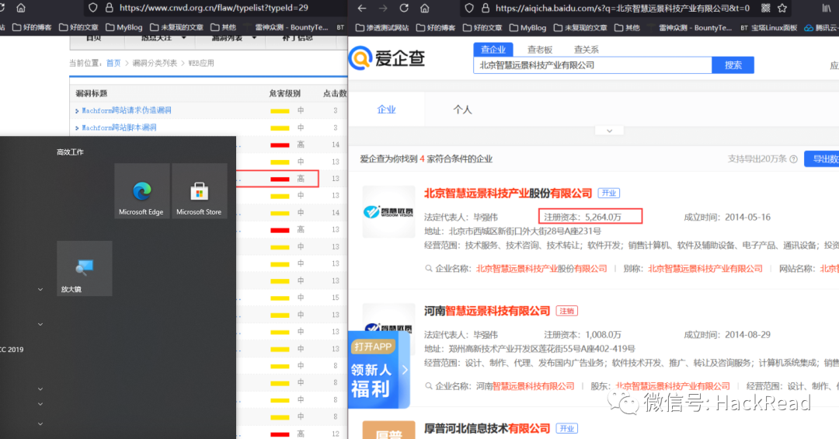Open 其他 bookmark folder in Aiqicha window
839x439 pixels.
627,27
